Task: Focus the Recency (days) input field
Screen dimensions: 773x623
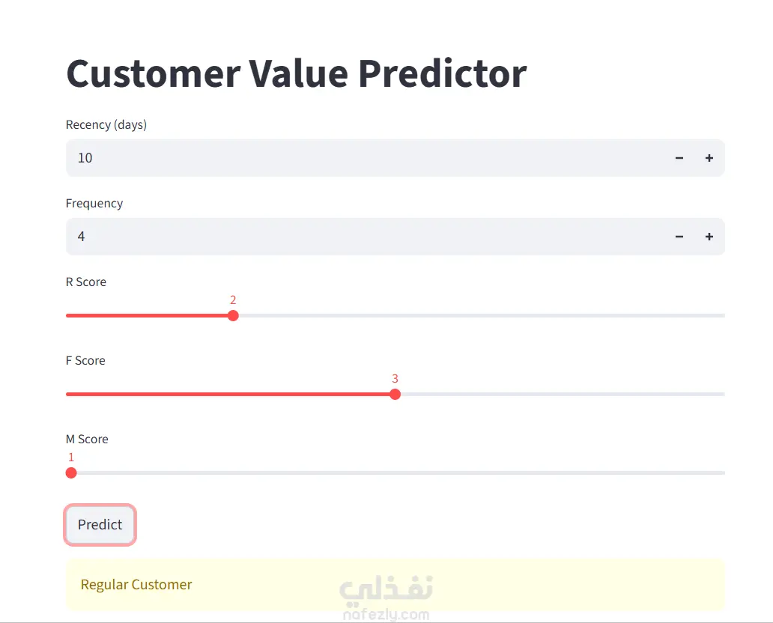Action: pyautogui.click(x=365, y=158)
